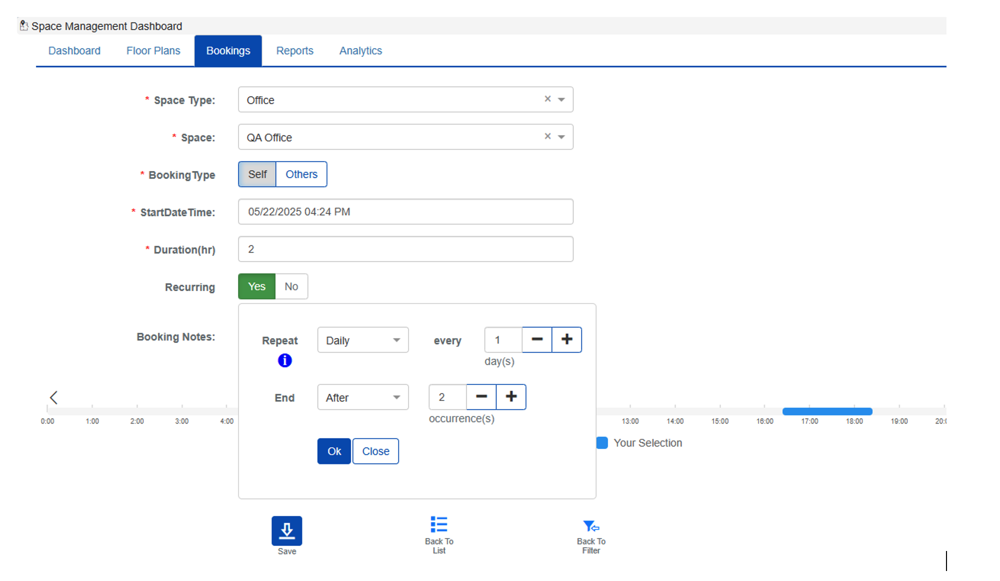Open the Repeat Daily dropdown
Viewport: 1000px width, 581px height.
point(363,340)
